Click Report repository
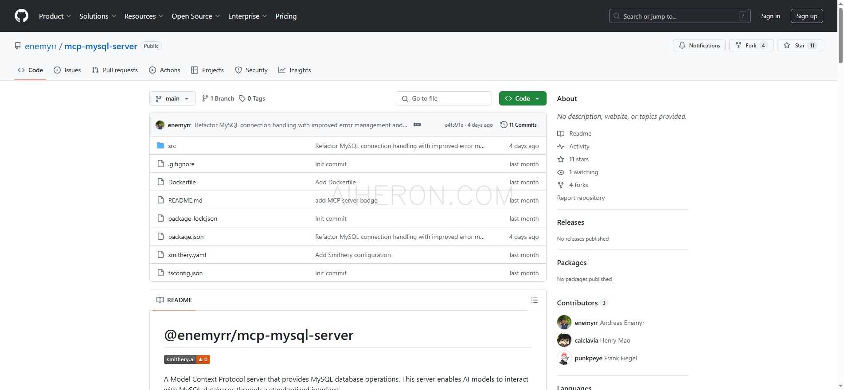Viewport: 844px width, 390px height. (581, 198)
